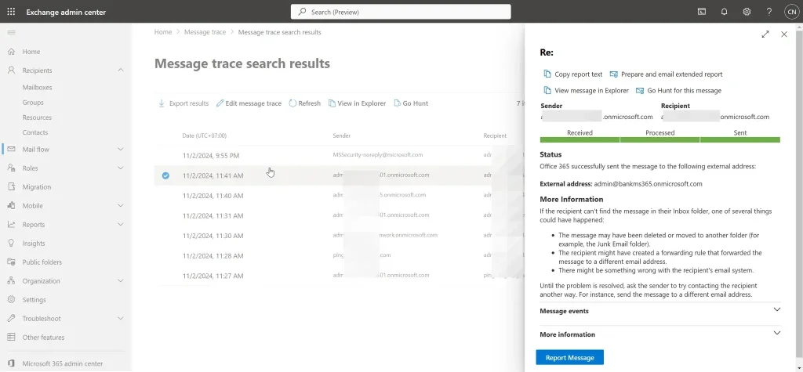This screenshot has width=803, height=372.
Task: Open Microsoft 365 admin center link
Action: point(63,363)
